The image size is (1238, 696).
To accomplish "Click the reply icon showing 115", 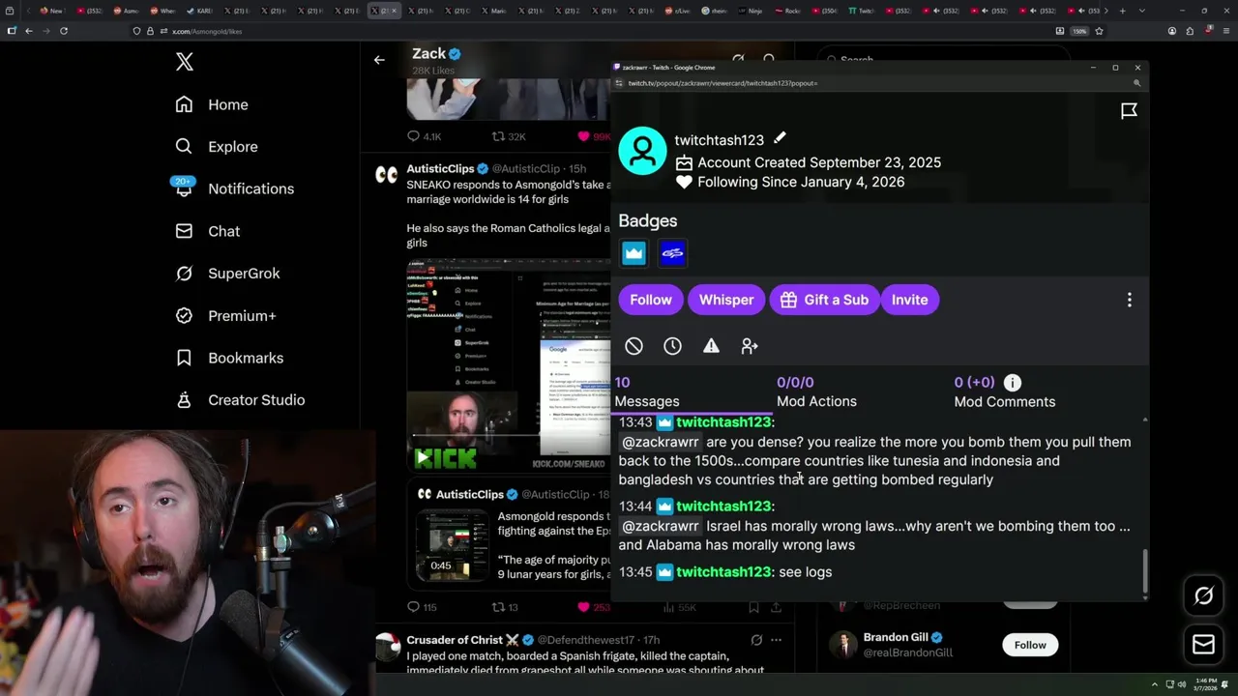I will click(x=413, y=607).
